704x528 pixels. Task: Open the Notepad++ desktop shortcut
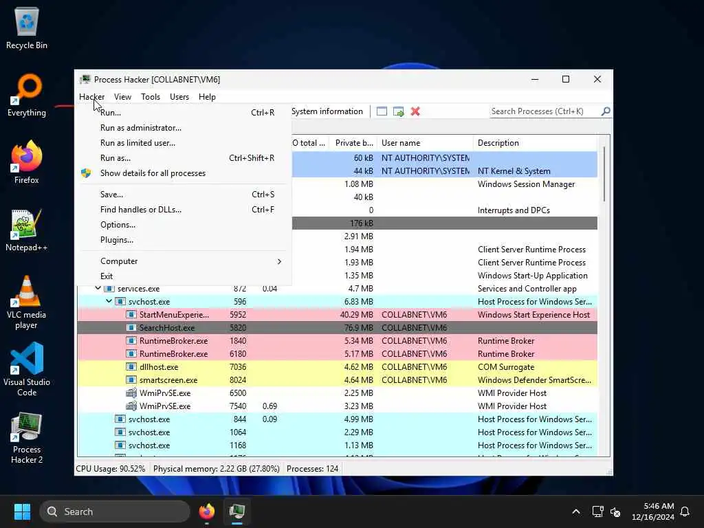[x=27, y=230]
